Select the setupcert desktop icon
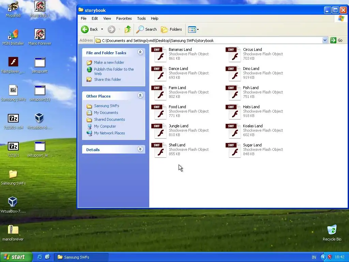This screenshot has height=262, width=349. tap(40, 65)
